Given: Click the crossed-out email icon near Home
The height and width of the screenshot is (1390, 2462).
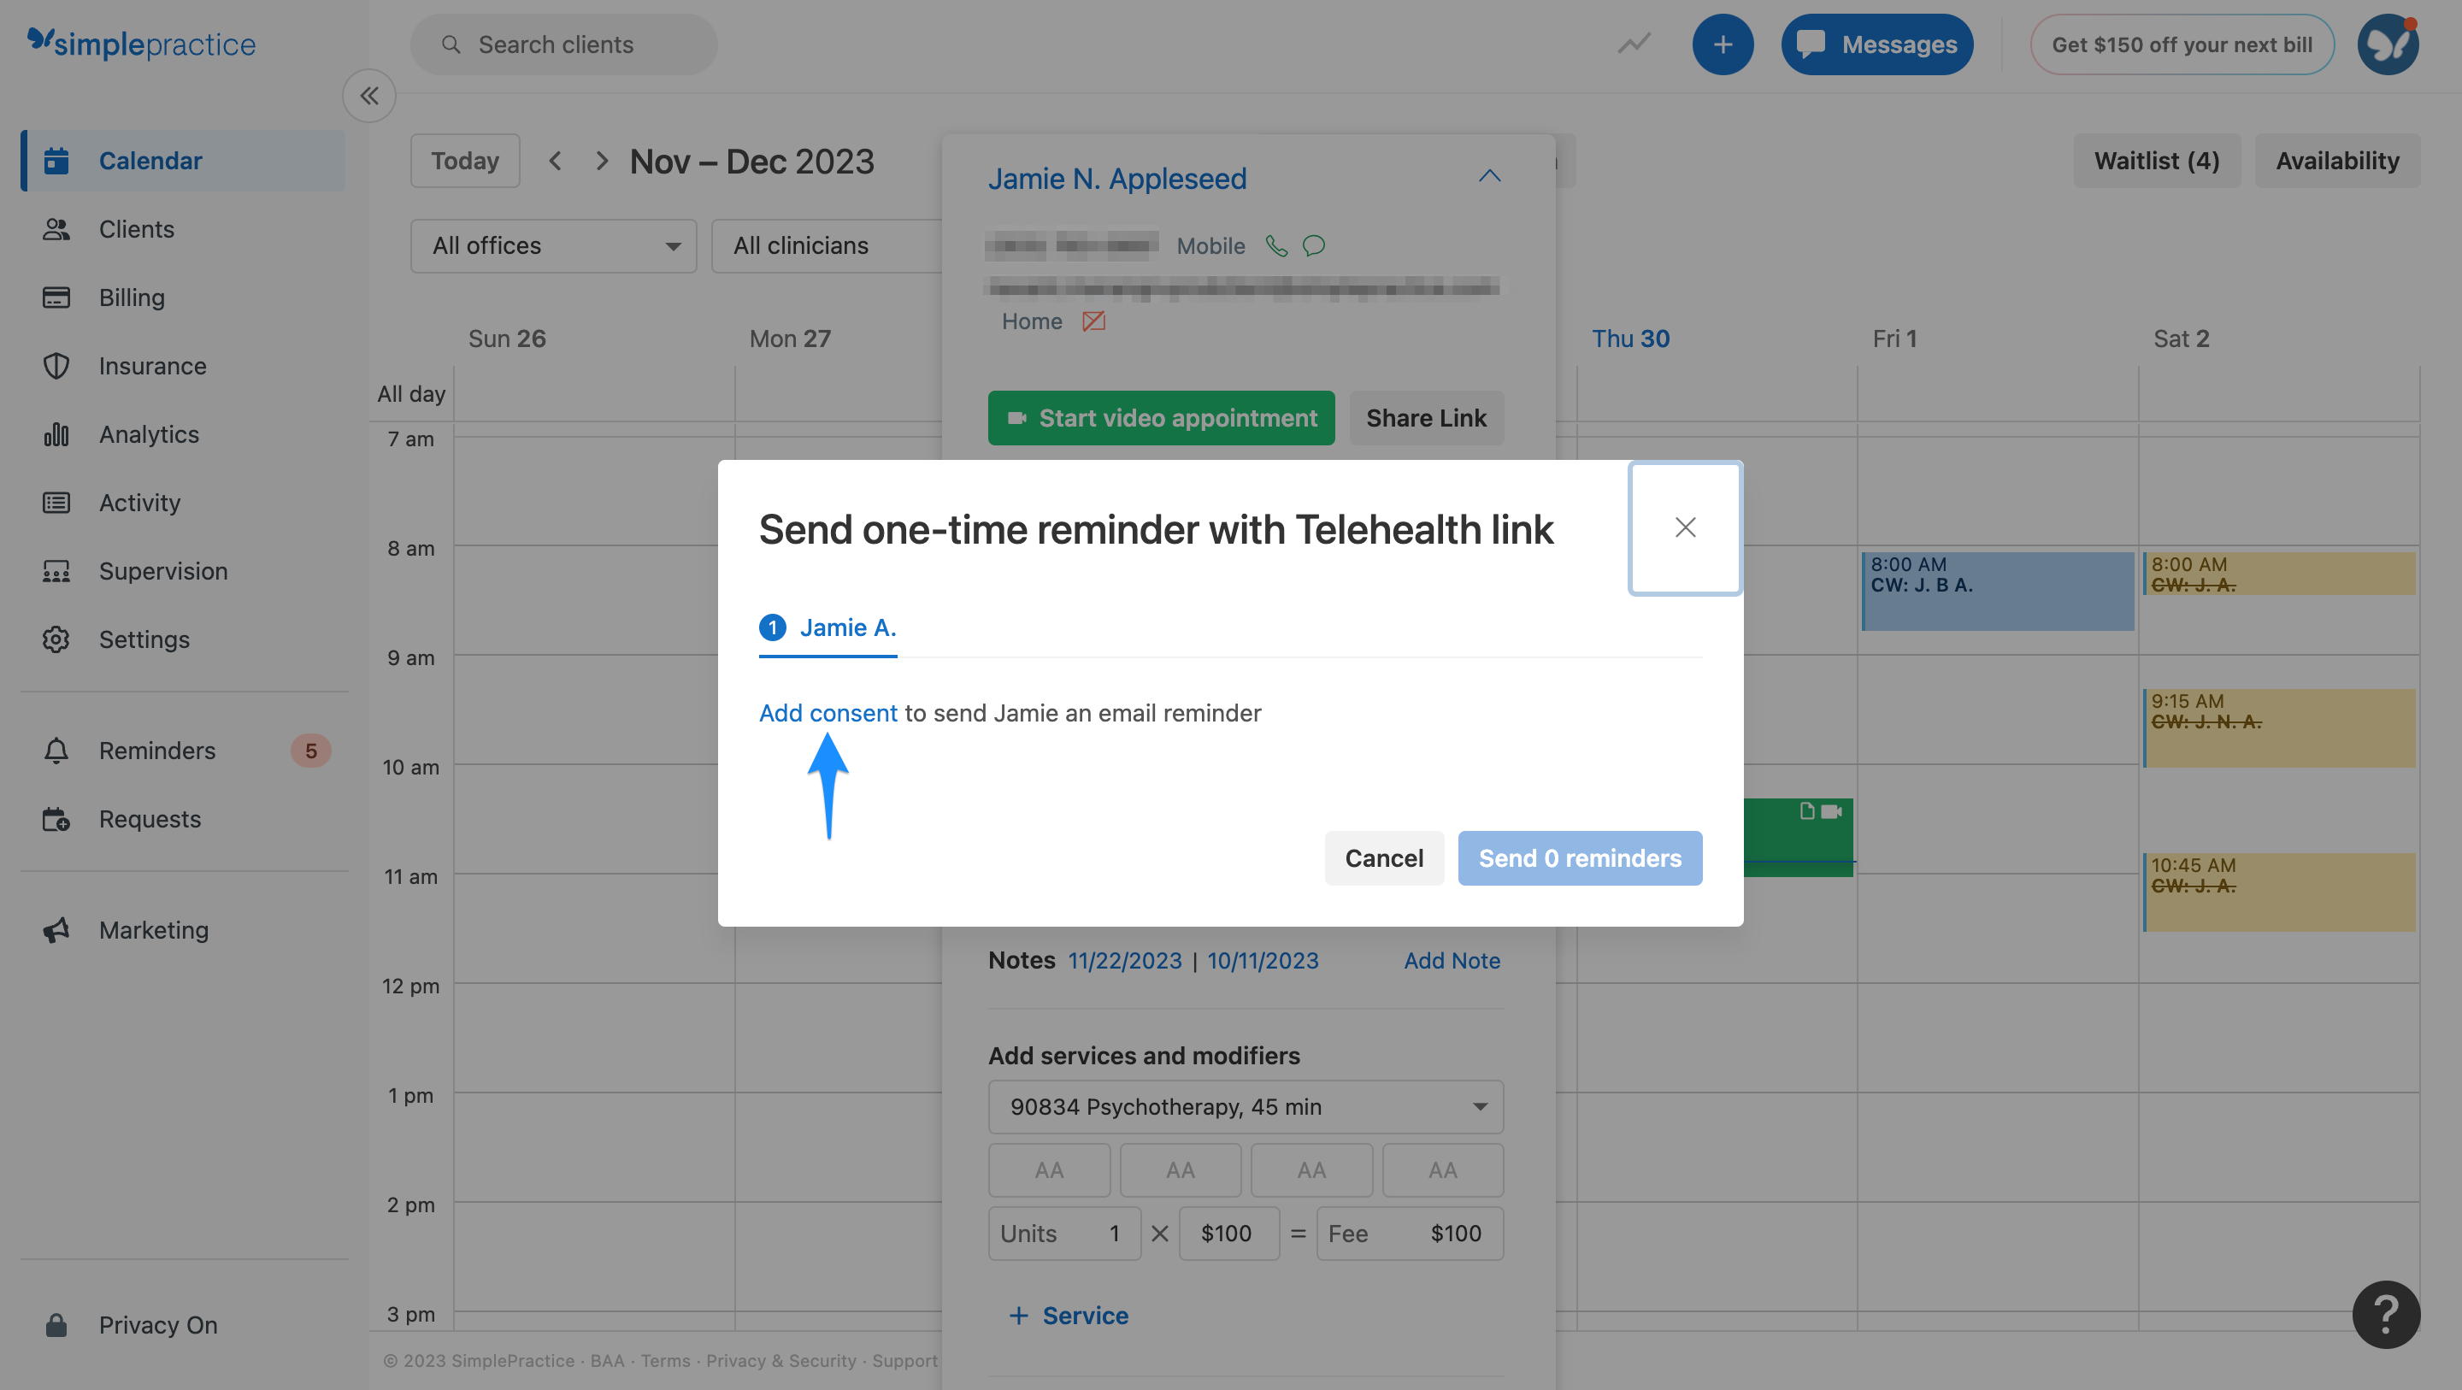Looking at the screenshot, I should click(1093, 321).
